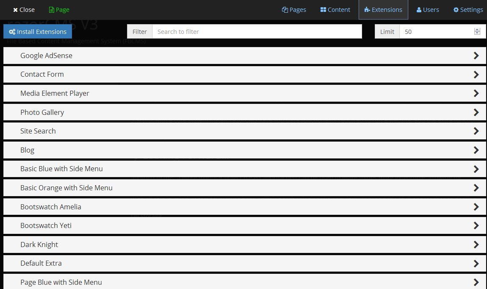
Task: Expand the Photo Gallery chevron
Action: coord(476,112)
